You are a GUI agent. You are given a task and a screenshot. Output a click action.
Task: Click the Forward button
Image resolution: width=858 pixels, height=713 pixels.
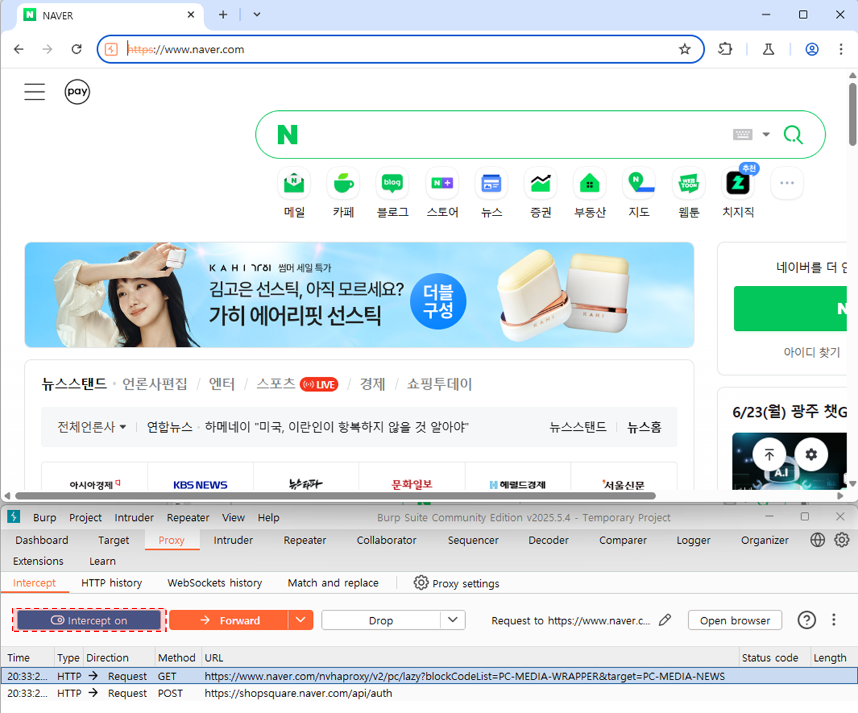(x=229, y=620)
